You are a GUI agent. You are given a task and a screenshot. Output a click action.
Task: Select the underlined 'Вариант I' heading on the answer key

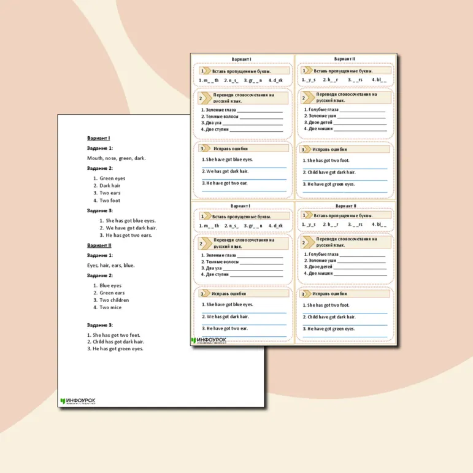[98, 138]
